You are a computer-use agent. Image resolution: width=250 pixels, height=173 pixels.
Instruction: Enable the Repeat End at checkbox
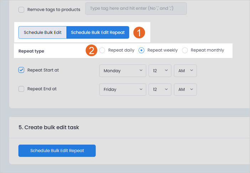click(21, 89)
